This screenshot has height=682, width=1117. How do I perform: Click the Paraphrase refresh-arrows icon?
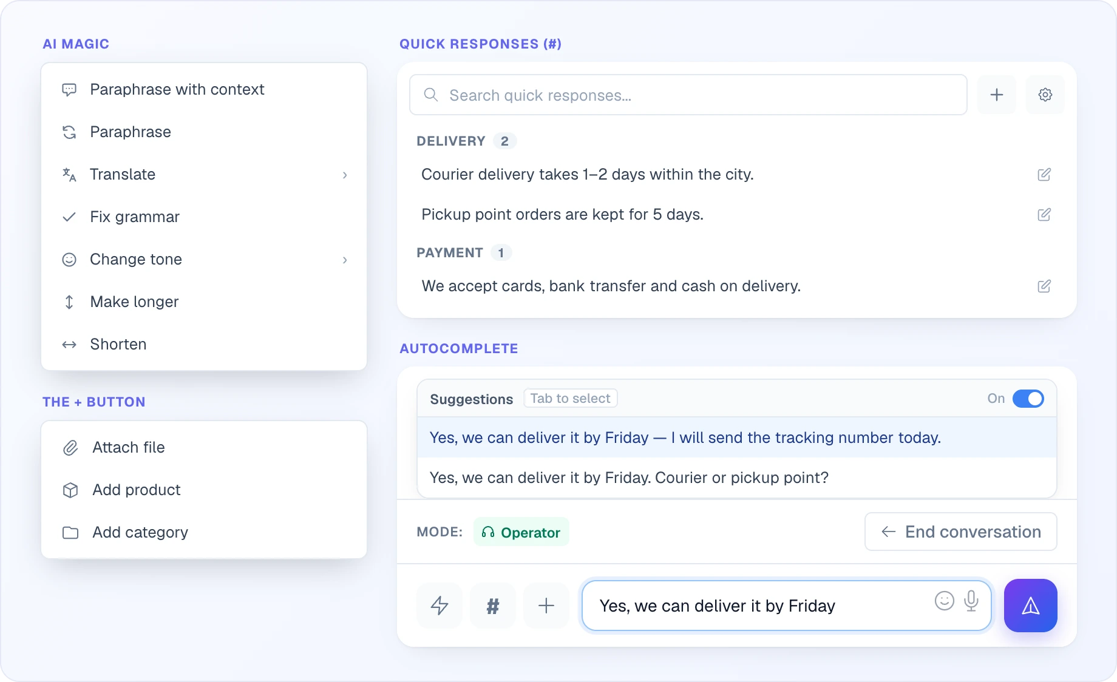[69, 132]
